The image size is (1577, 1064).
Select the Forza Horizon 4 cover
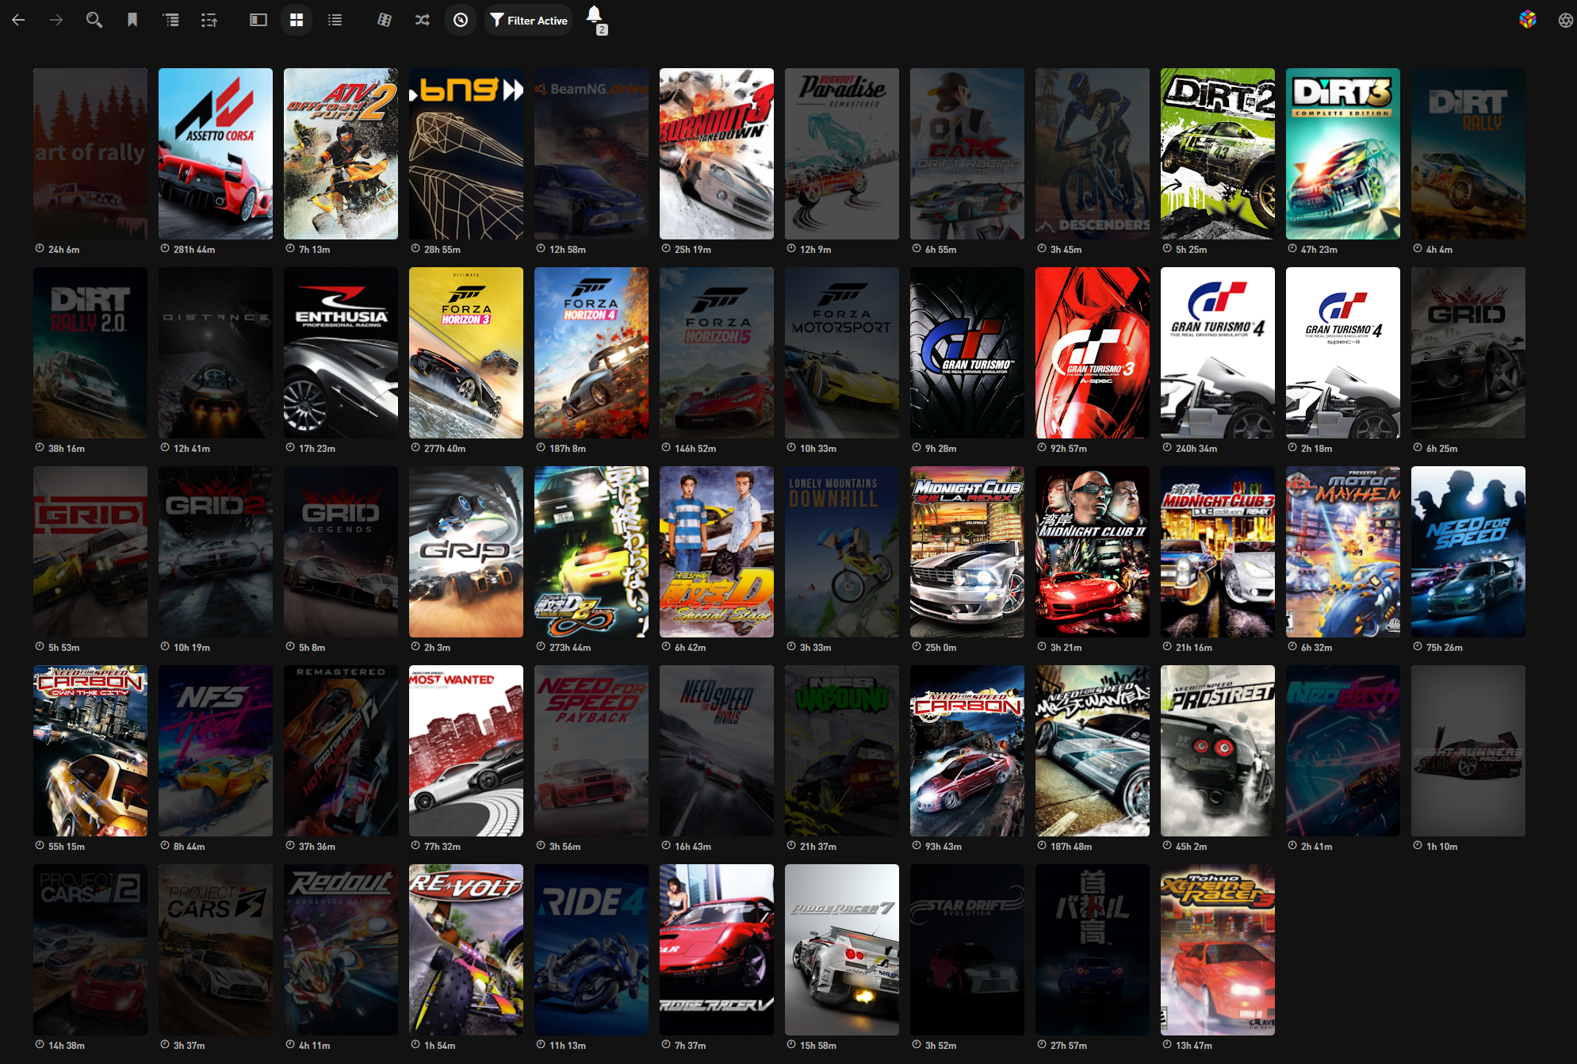click(x=591, y=353)
